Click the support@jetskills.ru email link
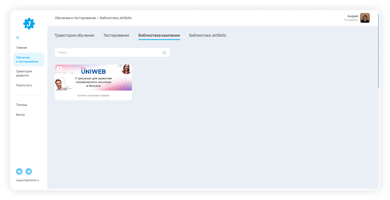 point(28,180)
